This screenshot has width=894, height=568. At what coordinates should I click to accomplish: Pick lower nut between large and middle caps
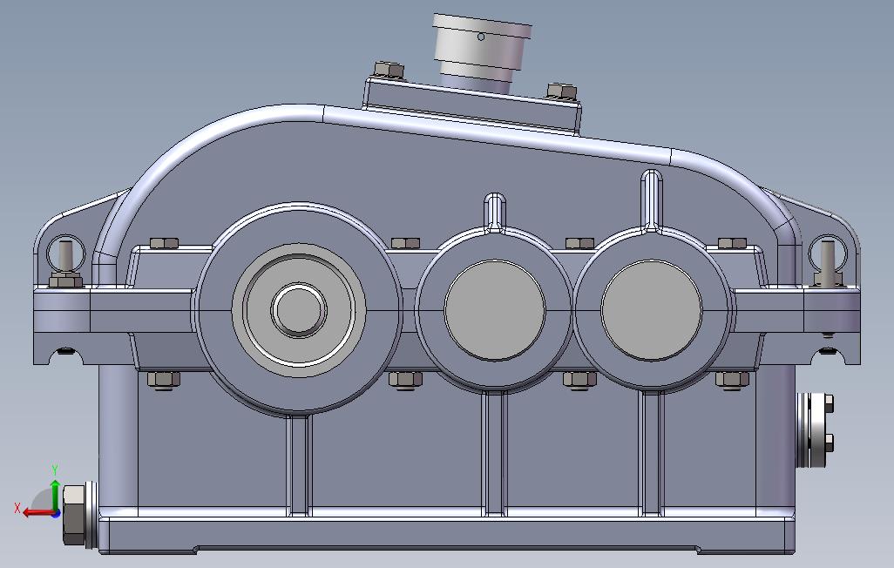click(x=405, y=380)
